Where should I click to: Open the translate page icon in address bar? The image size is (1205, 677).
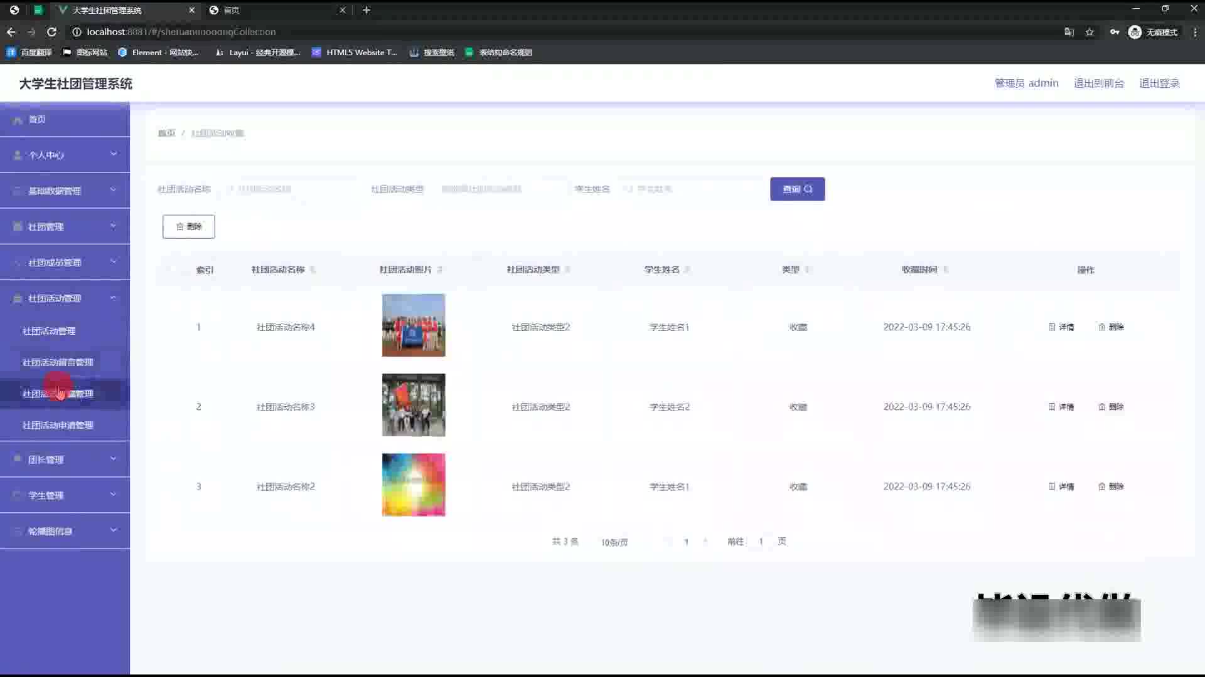click(1069, 32)
